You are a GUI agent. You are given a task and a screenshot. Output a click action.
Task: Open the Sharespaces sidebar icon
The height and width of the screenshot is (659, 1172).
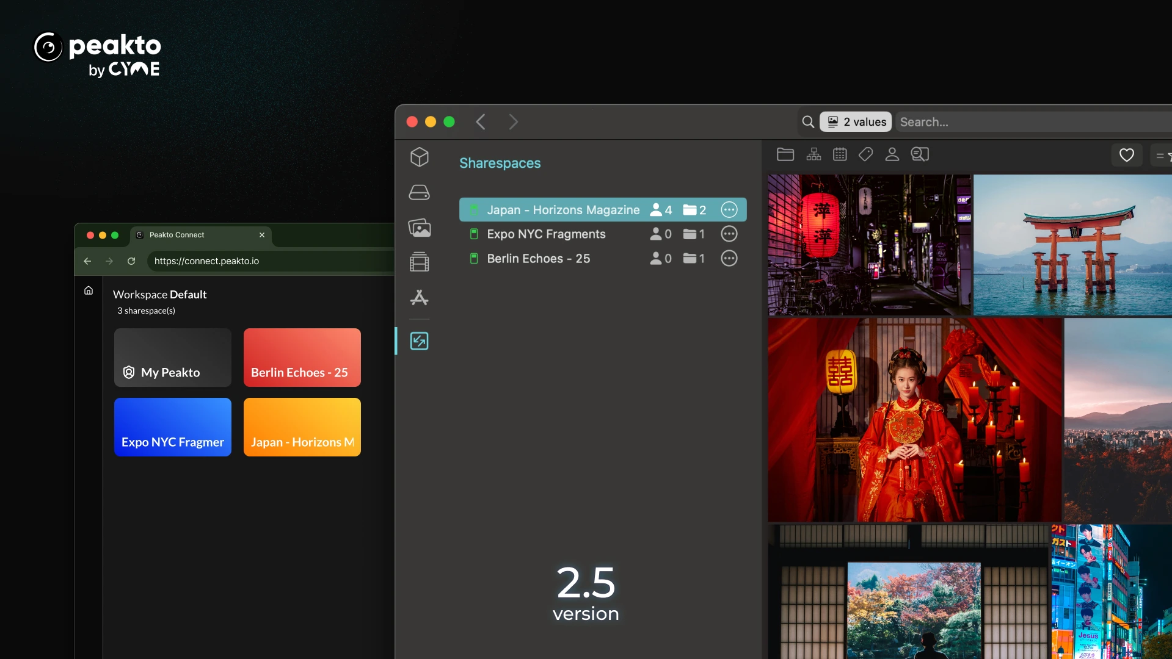tap(419, 341)
